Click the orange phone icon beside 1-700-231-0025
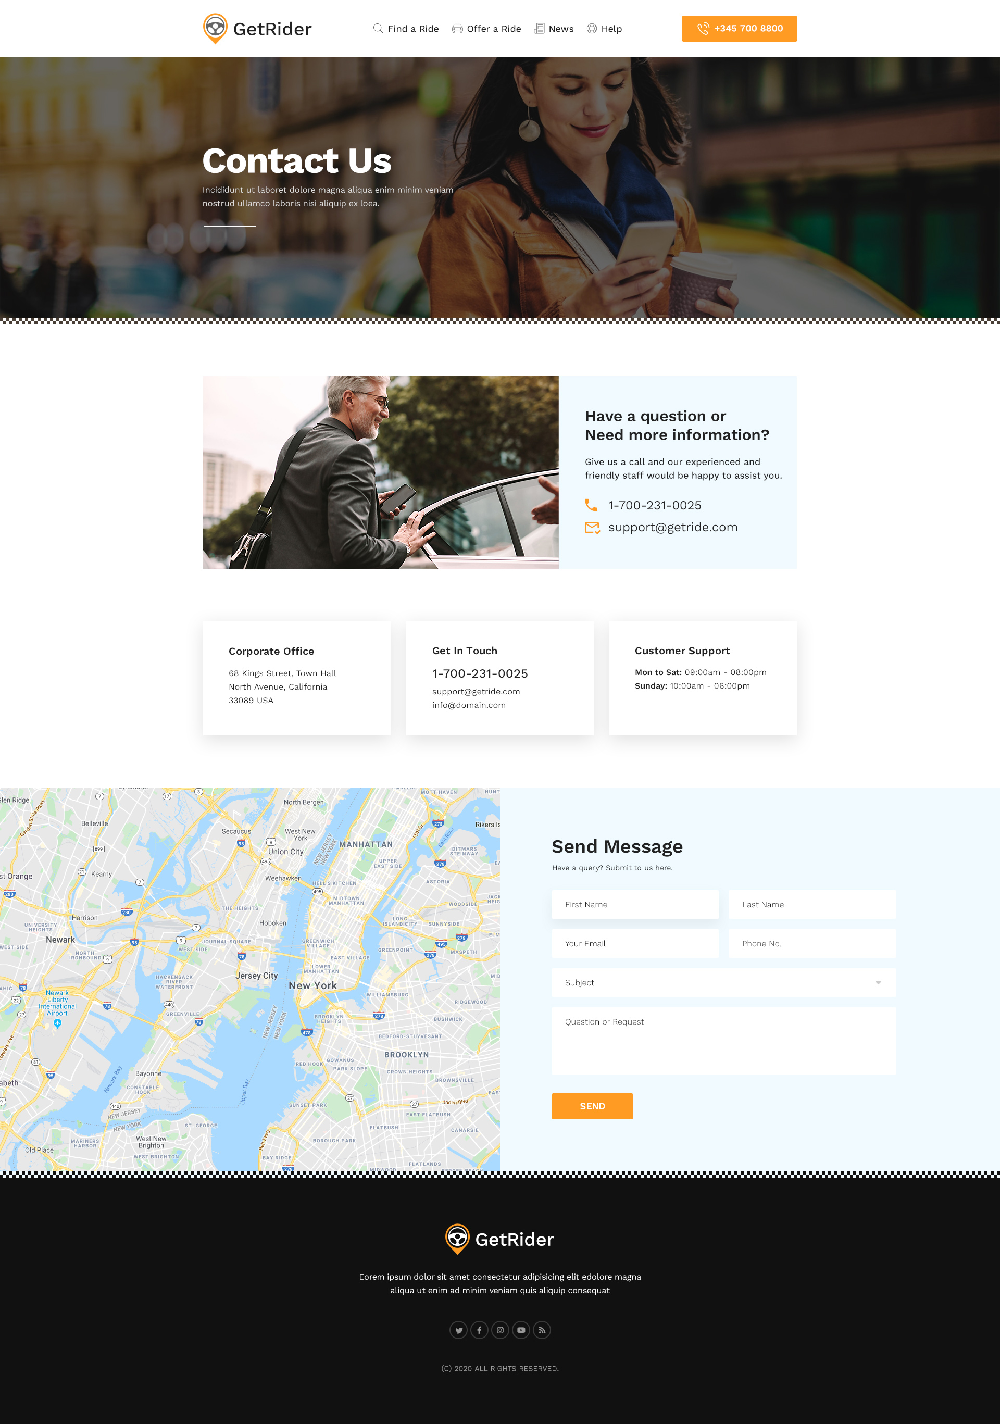Viewport: 1000px width, 1424px height. coord(591,505)
